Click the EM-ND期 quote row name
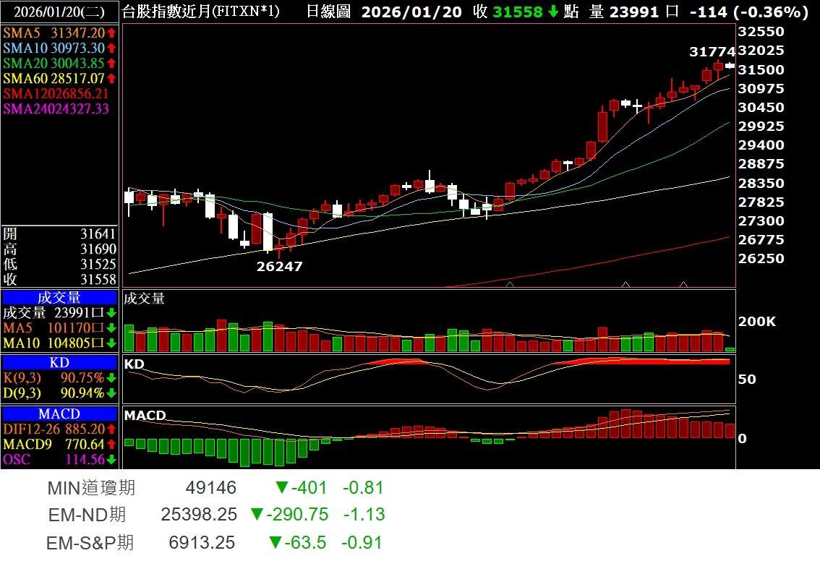The height and width of the screenshot is (561, 820). 87,515
